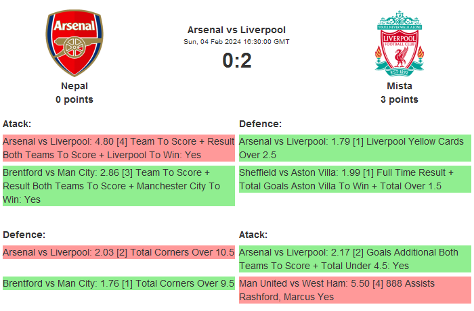Select player name Nepal
This screenshot has height=311, width=474.
coord(74,86)
